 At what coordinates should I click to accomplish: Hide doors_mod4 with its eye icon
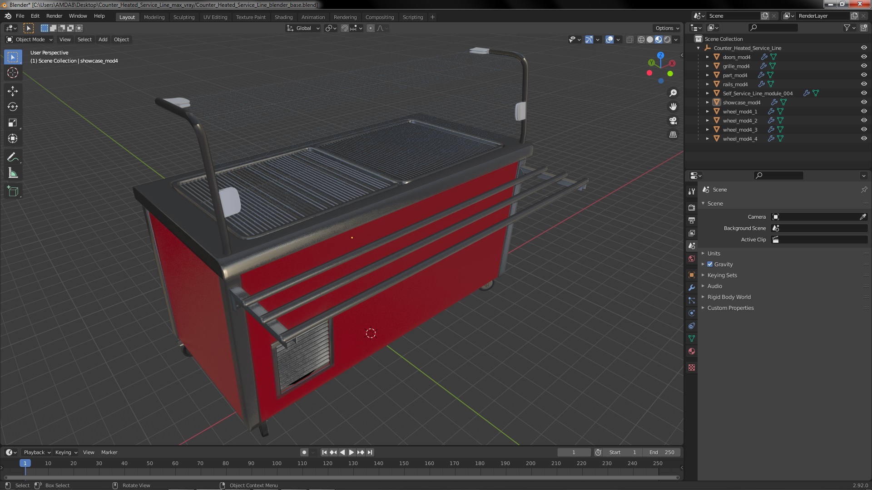[x=864, y=57]
